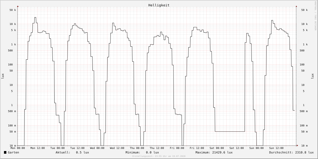Select the "Garten" legend label
Screen dimensions: 318x159
tap(14, 152)
